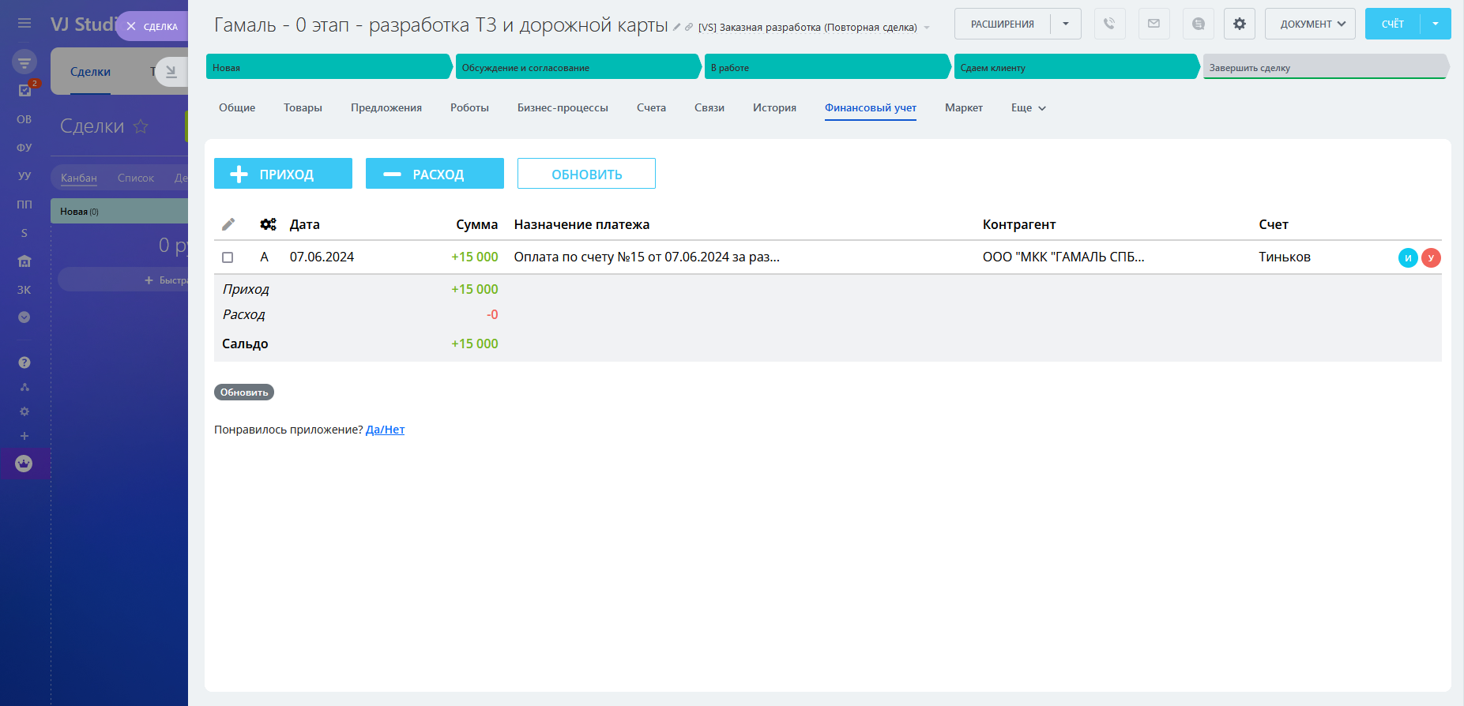The height and width of the screenshot is (706, 1464).
Task: Click the phone call icon in header
Action: click(1109, 24)
